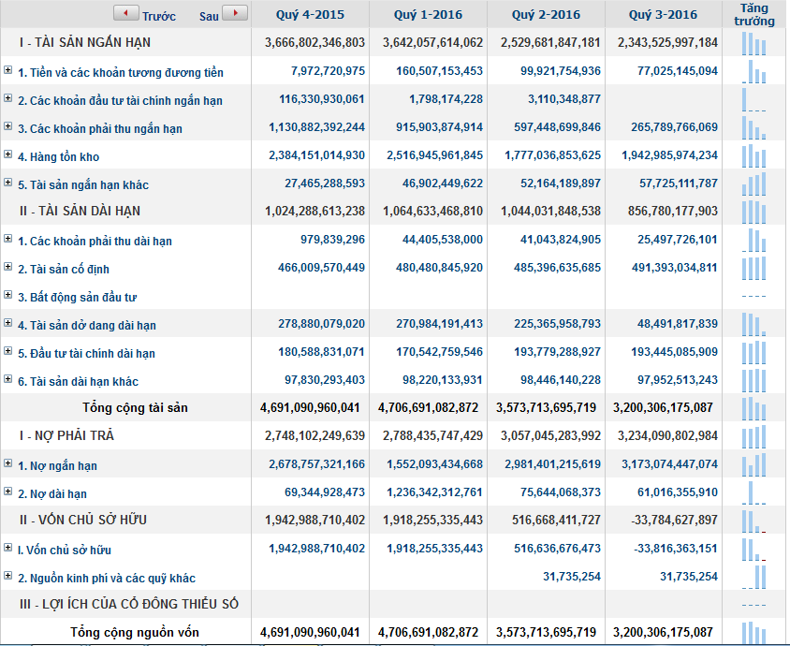Viewport: 790px width, 646px height.
Task: Open growth chart for Tổng cộng nguồn vốn
Action: (x=753, y=633)
